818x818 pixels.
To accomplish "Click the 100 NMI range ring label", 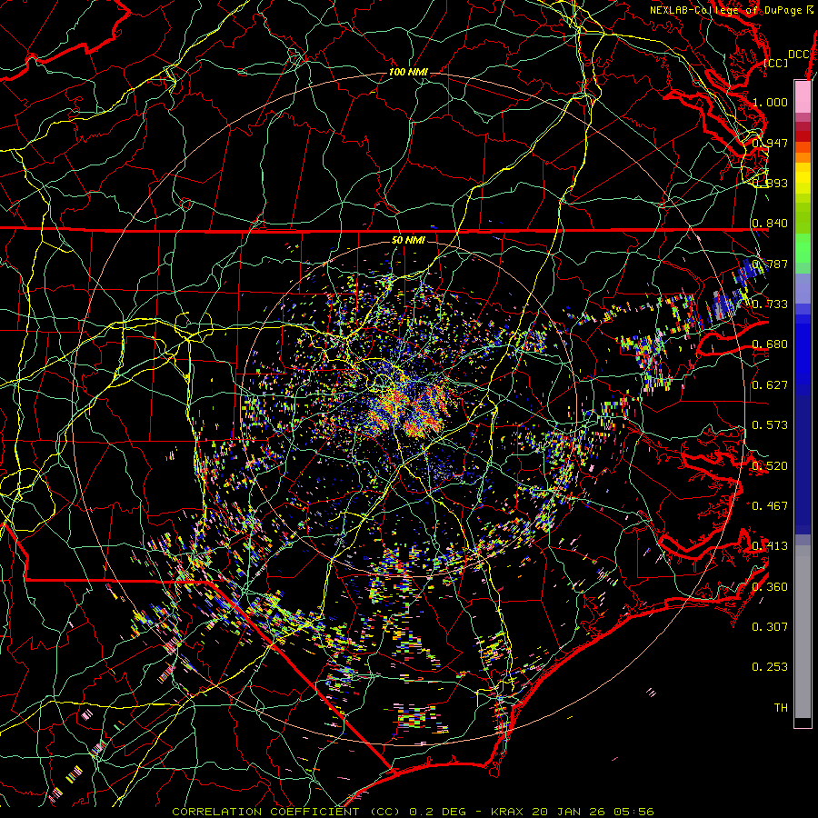I will click(408, 72).
